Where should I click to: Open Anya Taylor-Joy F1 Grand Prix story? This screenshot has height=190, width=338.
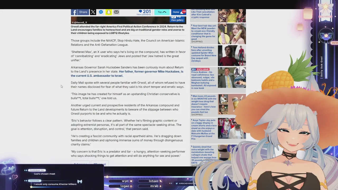(204, 129)
